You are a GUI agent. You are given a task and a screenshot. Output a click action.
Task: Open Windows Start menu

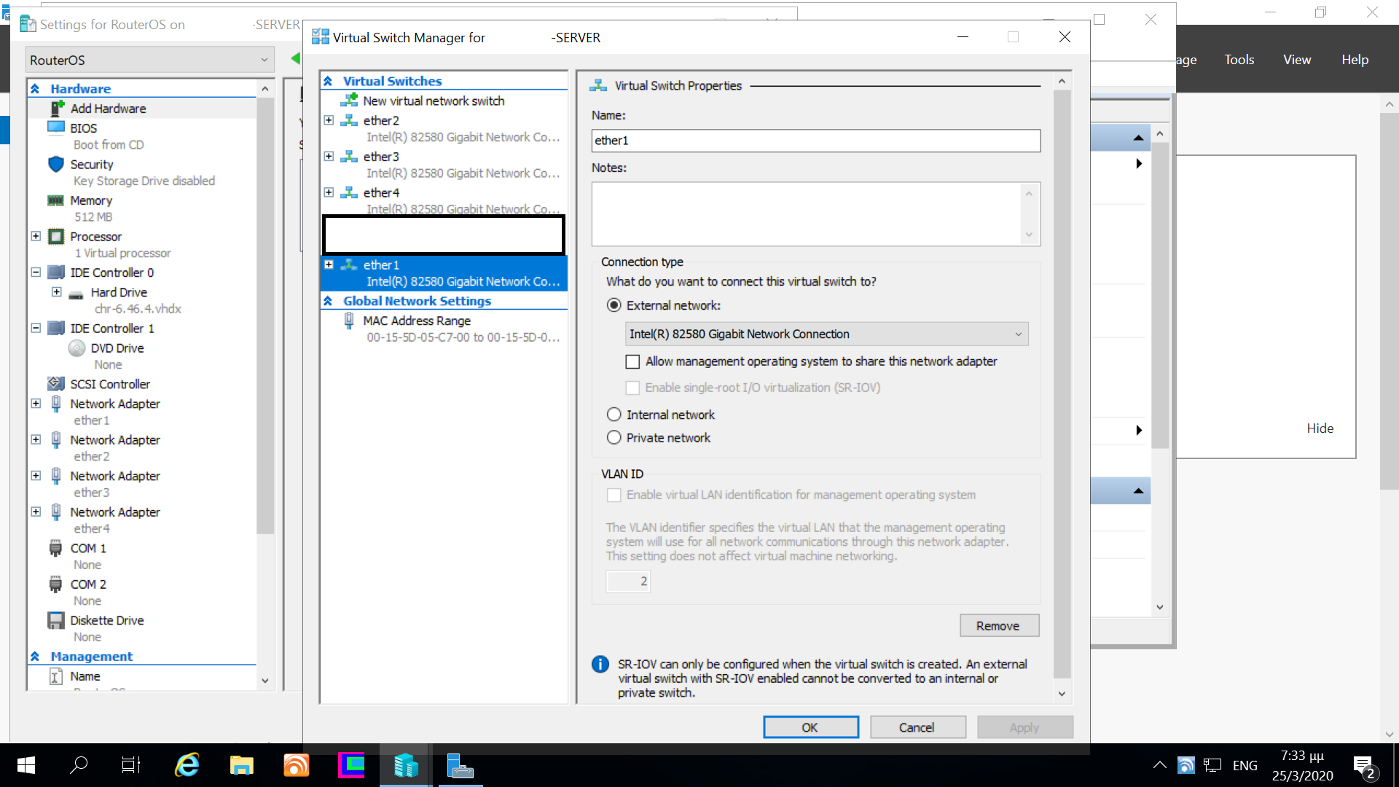[26, 765]
